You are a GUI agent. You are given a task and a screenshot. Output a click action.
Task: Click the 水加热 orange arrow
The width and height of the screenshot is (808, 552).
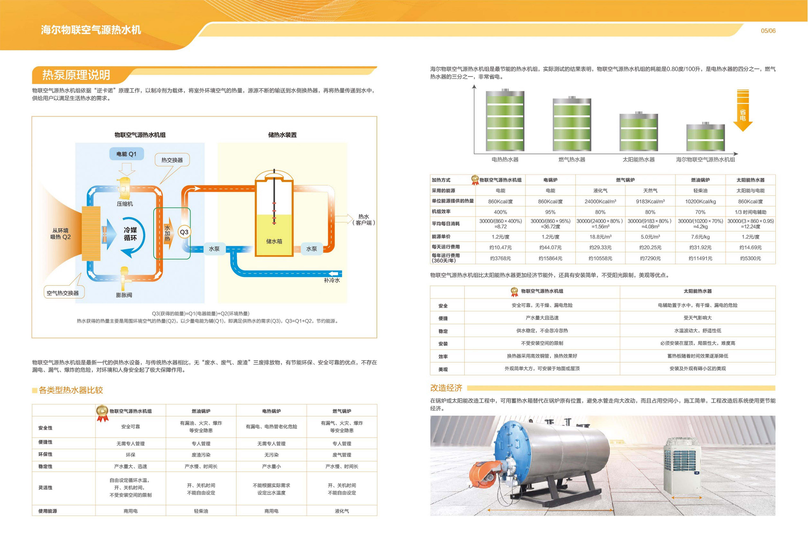coord(168,233)
